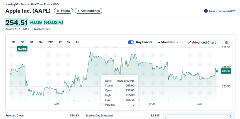Click the Market Cap value 3.793T
The image size is (240, 119).
pos(155,116)
